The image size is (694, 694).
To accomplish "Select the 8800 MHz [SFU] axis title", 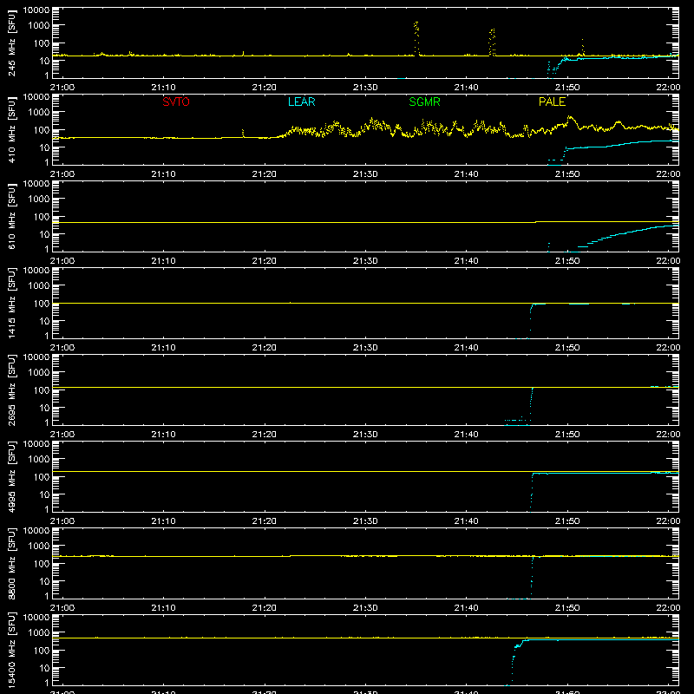I will (12, 563).
